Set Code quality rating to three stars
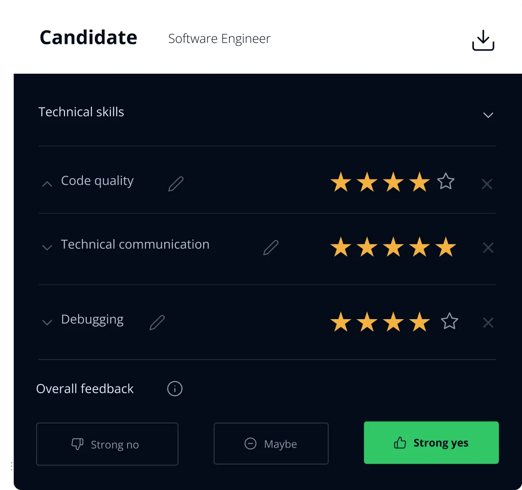The width and height of the screenshot is (522, 490). pos(393,182)
